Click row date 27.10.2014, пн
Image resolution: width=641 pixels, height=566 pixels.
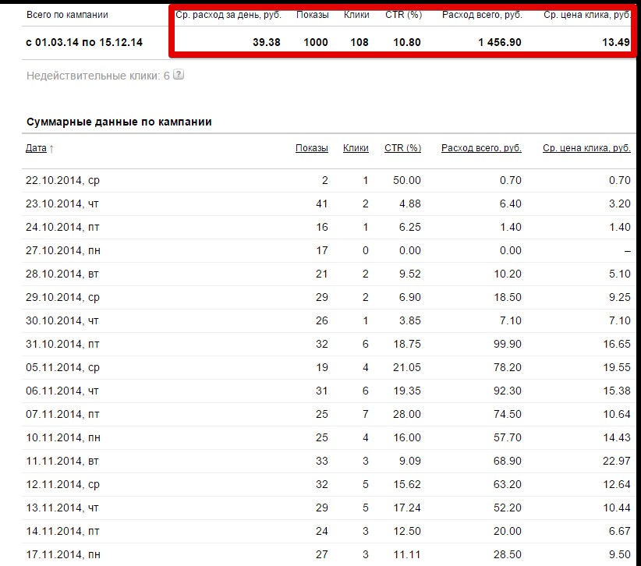click(x=63, y=250)
